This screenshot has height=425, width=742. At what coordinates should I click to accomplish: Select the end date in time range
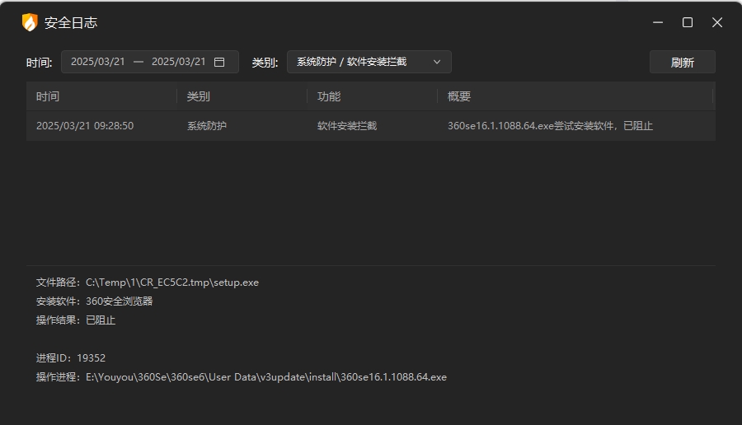178,62
